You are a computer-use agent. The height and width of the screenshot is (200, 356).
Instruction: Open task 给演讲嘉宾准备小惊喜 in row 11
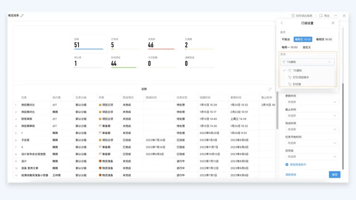tap(35, 175)
